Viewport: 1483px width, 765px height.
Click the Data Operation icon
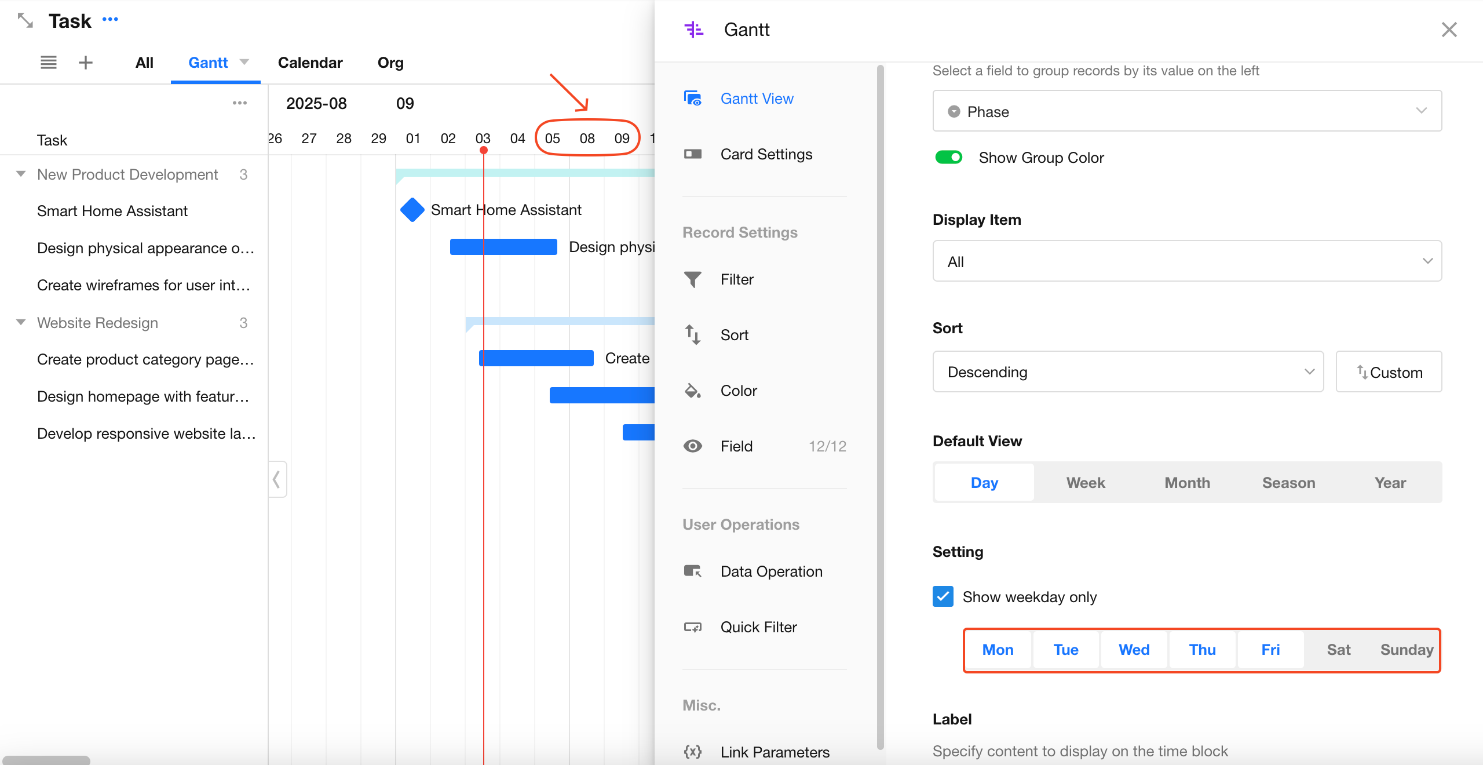click(x=693, y=571)
